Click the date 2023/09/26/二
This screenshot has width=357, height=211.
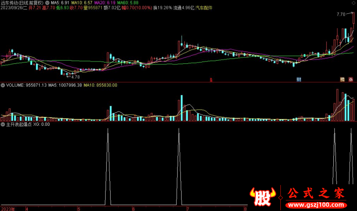(14, 8)
